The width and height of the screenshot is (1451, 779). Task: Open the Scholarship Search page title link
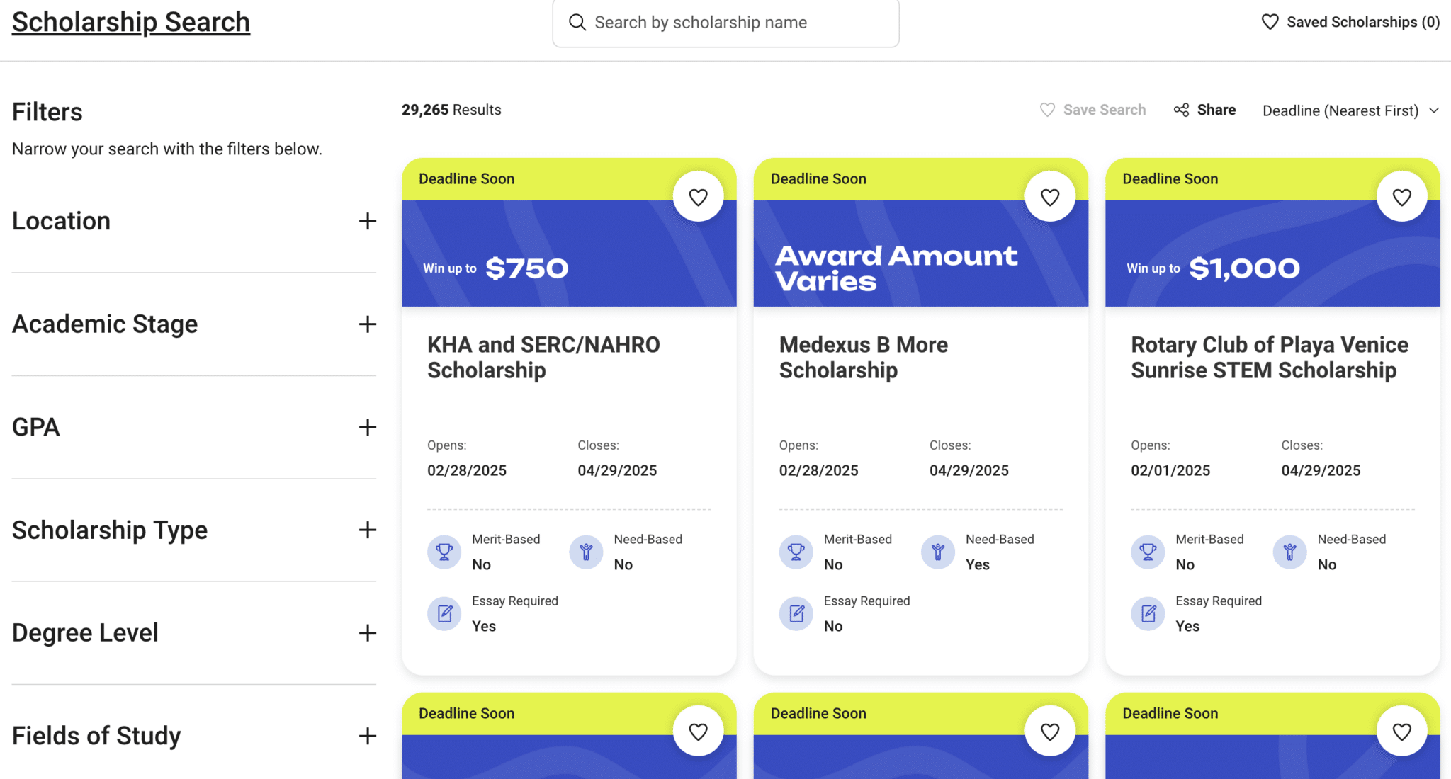point(130,22)
